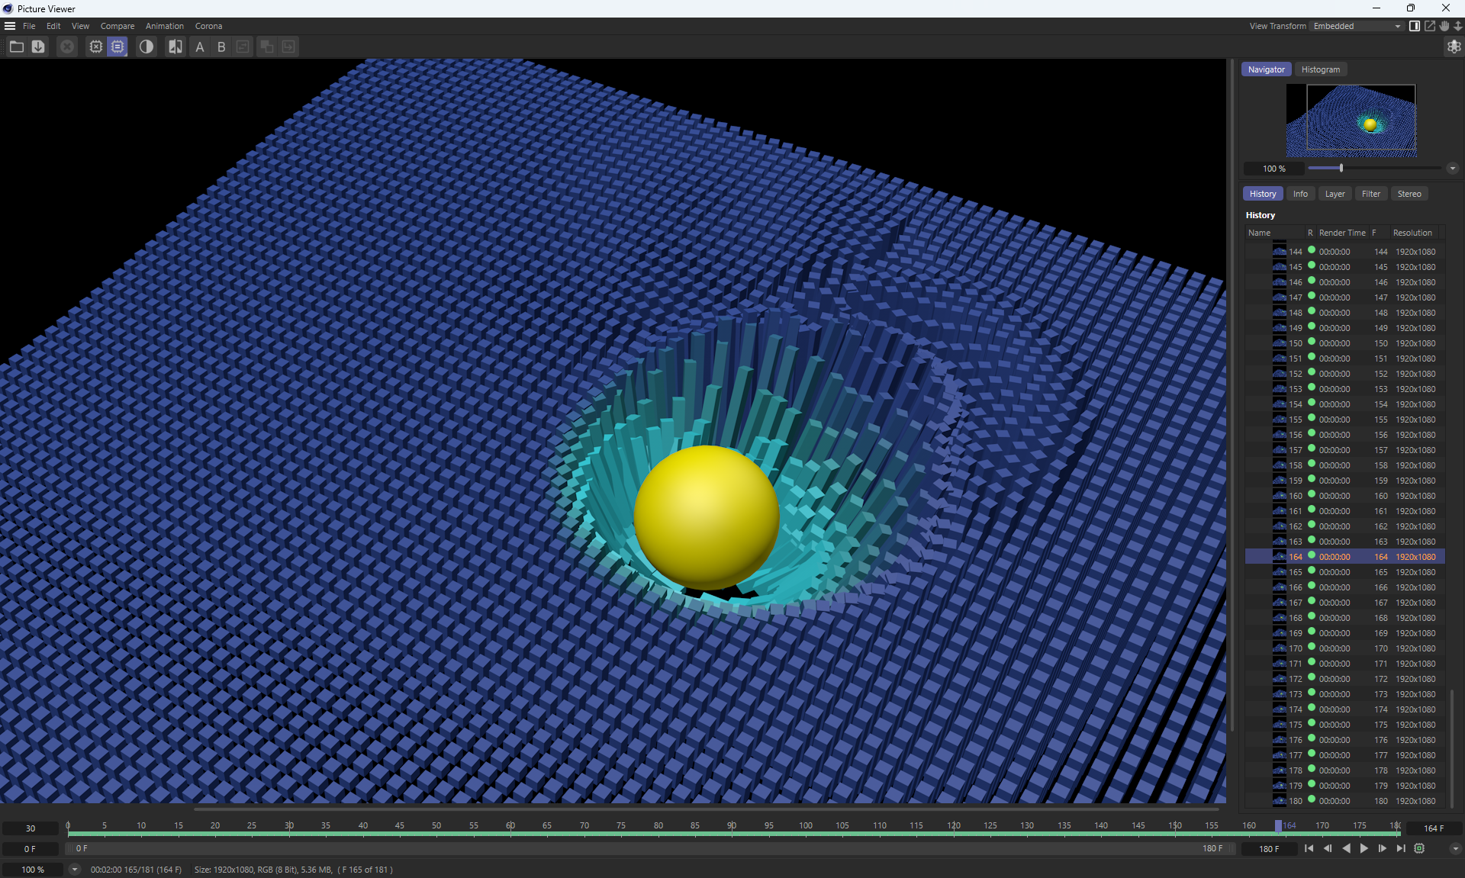Open the Compare menu
This screenshot has height=878, width=1465.
[x=118, y=26]
